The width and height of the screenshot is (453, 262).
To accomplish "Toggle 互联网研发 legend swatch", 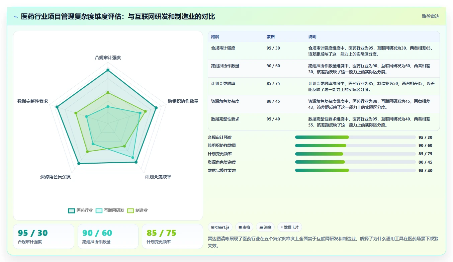I will coord(99,210).
